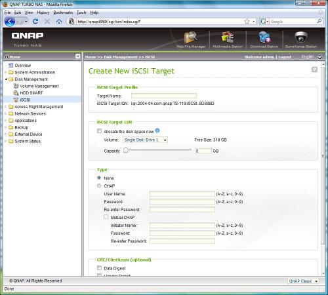328x295 pixels.
Task: Click the Target Name input field
Action: click(x=164, y=96)
